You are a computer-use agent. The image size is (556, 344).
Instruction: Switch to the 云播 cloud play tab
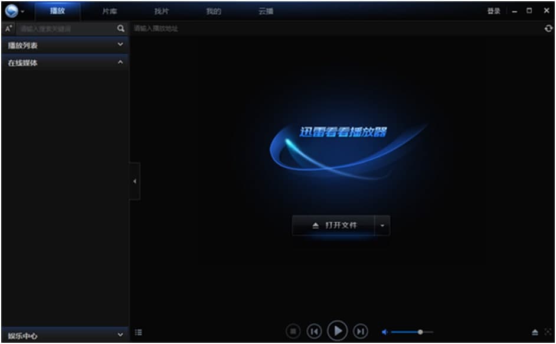click(x=267, y=10)
